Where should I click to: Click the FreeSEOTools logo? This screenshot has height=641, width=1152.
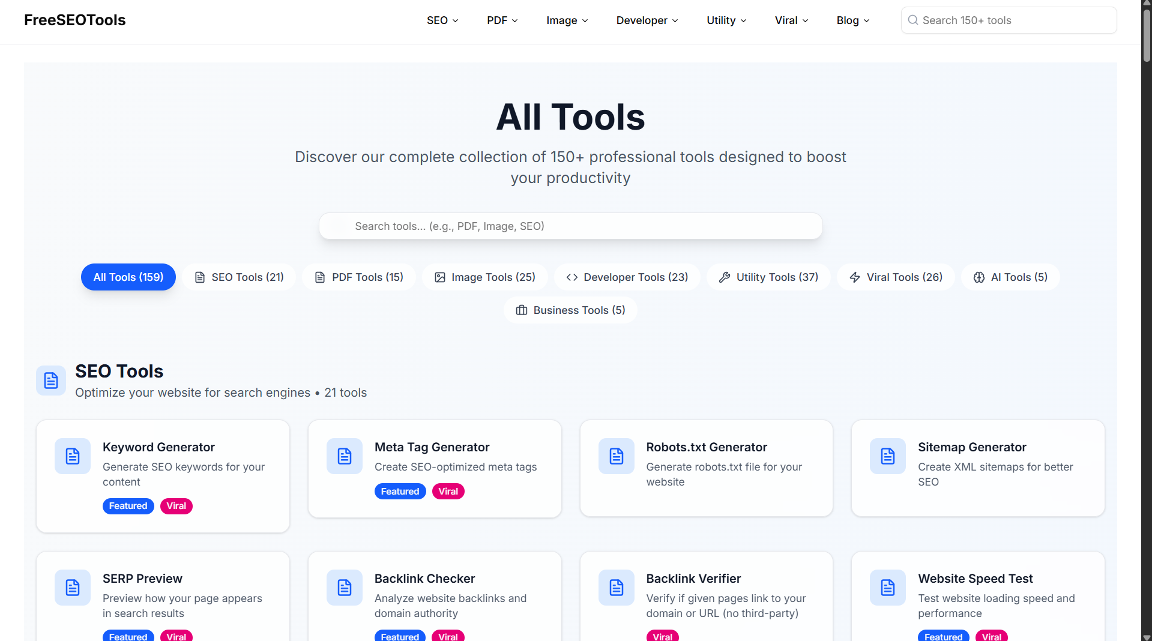click(x=74, y=20)
